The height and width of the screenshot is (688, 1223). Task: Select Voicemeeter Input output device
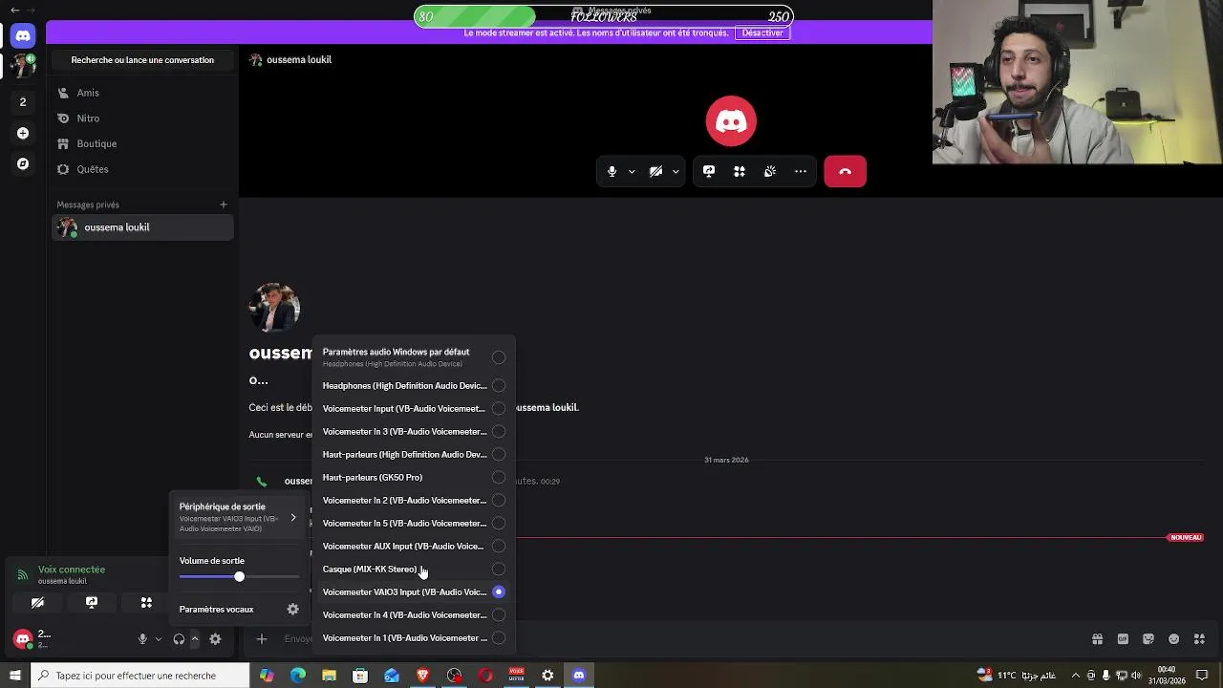click(414, 409)
